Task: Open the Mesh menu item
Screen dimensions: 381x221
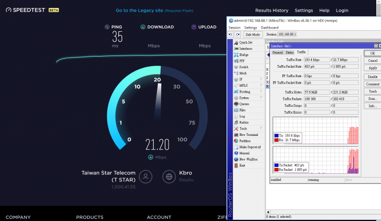Action: 240,73
